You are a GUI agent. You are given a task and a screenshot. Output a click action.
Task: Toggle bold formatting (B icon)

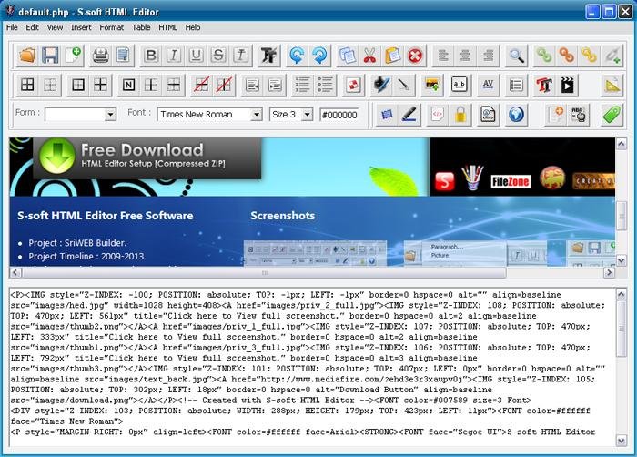pos(151,55)
